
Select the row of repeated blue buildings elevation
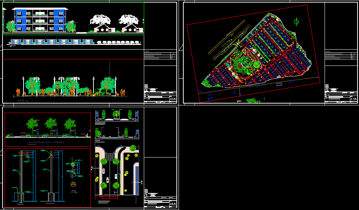coord(51,42)
